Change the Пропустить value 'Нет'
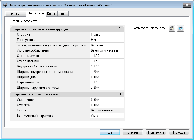 (107, 40)
